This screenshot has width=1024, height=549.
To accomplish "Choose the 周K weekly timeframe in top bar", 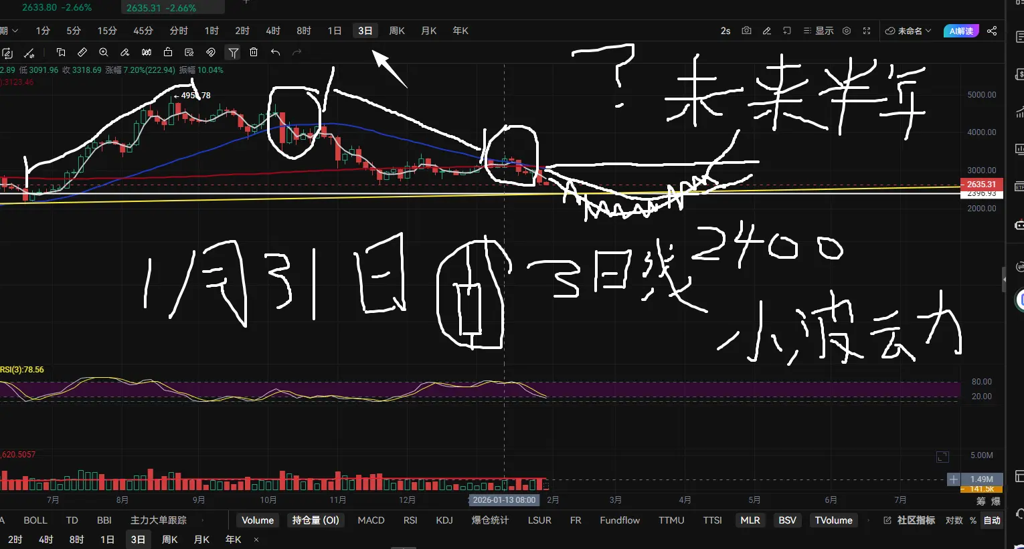I will pyautogui.click(x=397, y=31).
